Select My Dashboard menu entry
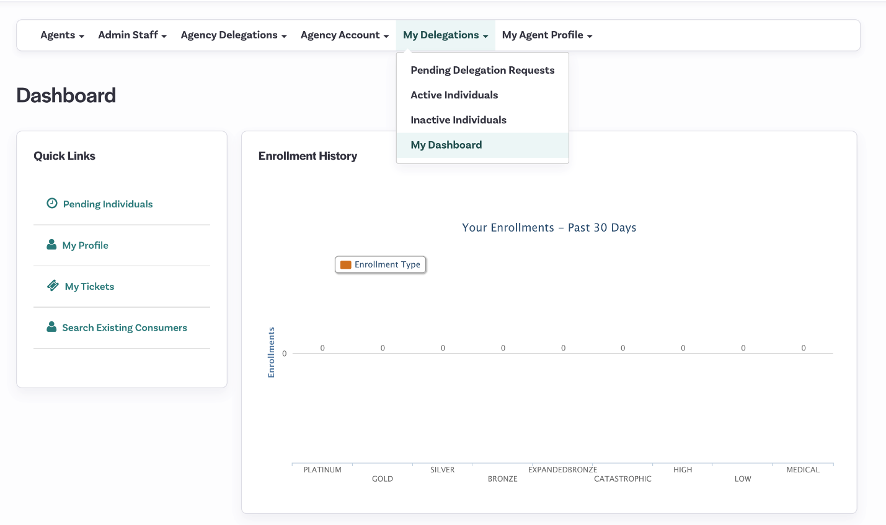 coord(482,145)
